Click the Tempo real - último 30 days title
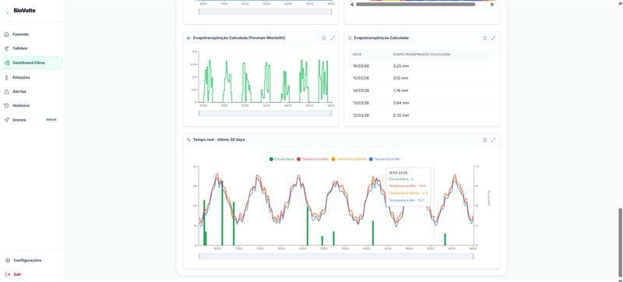 click(x=219, y=139)
